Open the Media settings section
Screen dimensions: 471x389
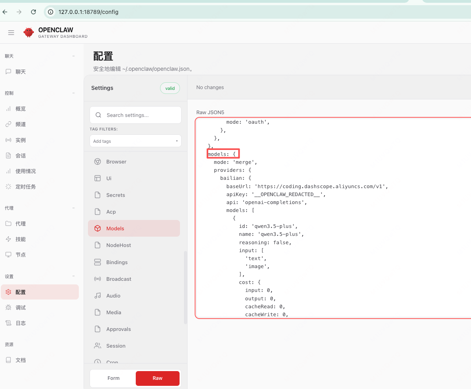(134, 313)
